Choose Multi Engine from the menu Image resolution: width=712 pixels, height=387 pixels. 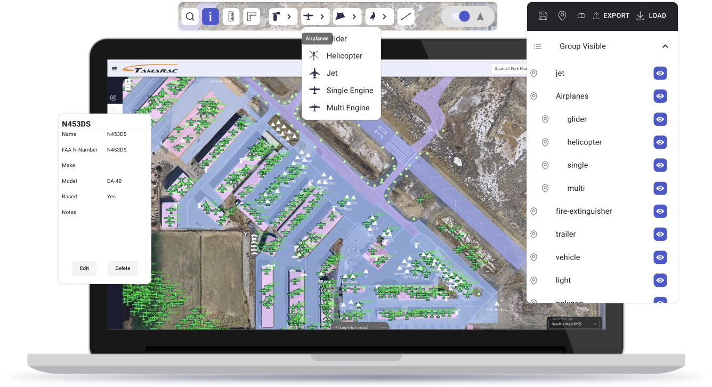pyautogui.click(x=341, y=108)
